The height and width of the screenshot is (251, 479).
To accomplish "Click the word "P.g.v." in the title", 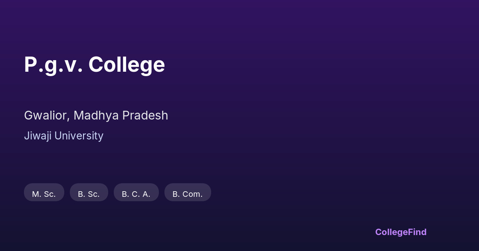I will tap(53, 65).
